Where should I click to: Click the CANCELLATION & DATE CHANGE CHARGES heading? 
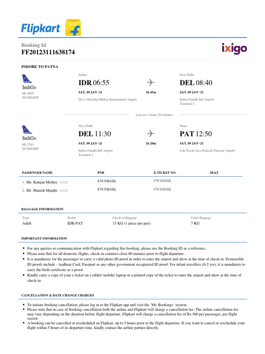coord(58,295)
